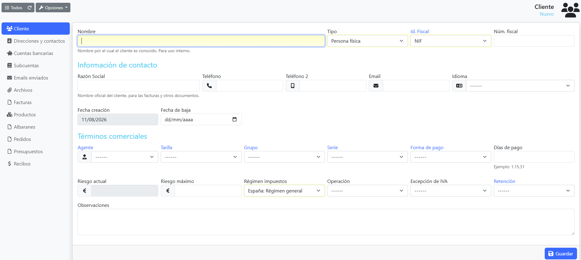Click the euro icon of Riesgo actual
This screenshot has height=260, width=581.
point(85,191)
